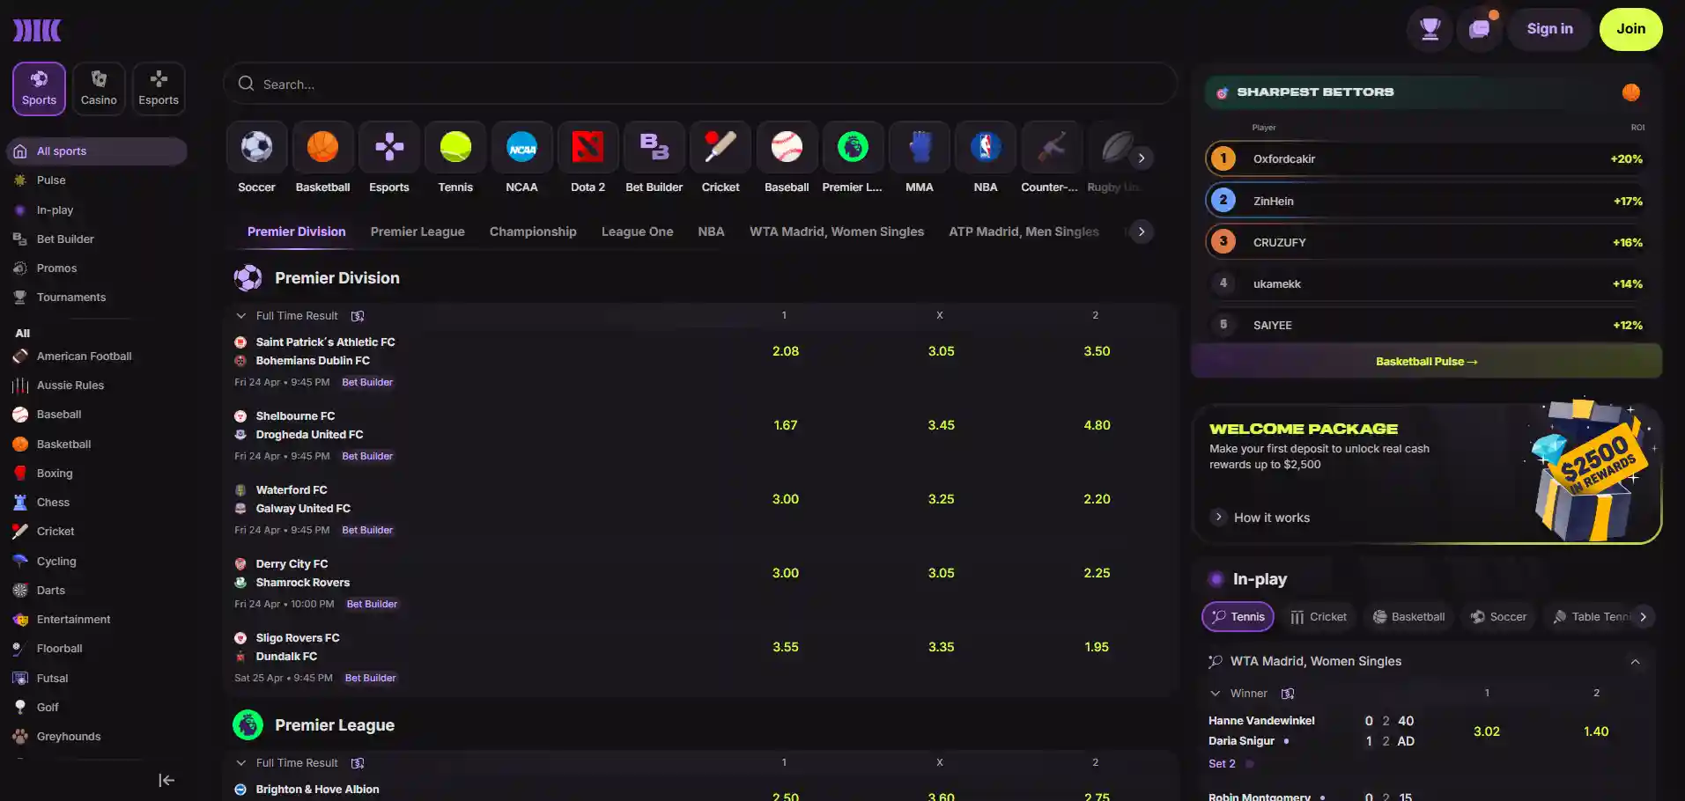Select Basketball in-play filter chip
1685x801 pixels.
(1408, 617)
